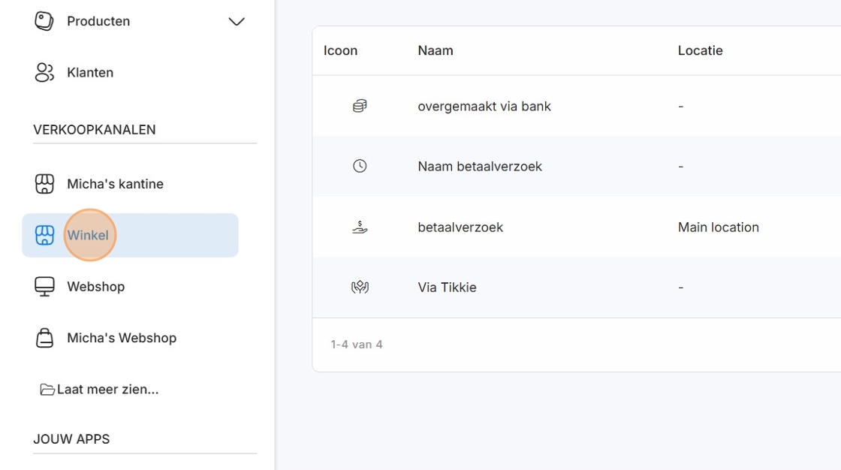841x470 pixels.
Task: Click the clock icon for Naam betaalverzoek
Action: coord(360,166)
